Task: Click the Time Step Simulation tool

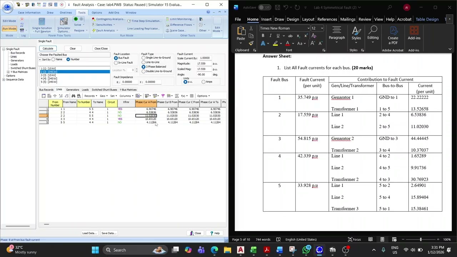Action: (145, 21)
